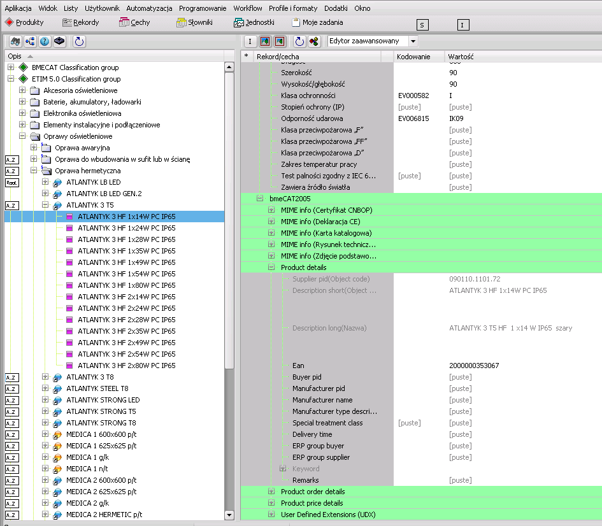
Task: Click the blue lamp icon of ATLANTYK STRONG LED
Action: (57, 400)
